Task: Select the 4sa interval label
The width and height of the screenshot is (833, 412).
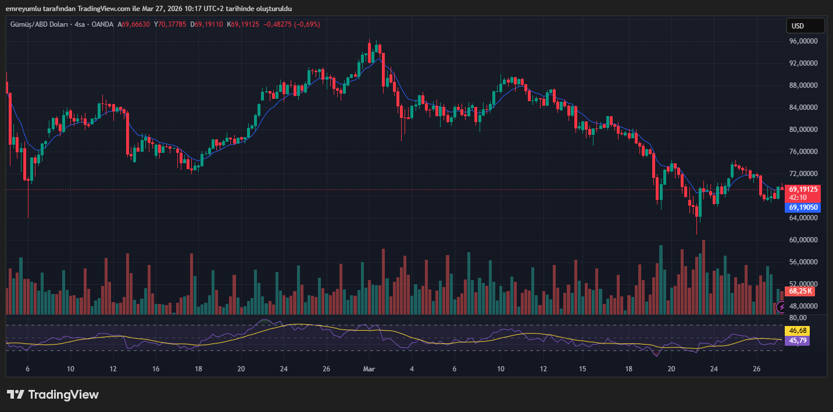Action: 80,24
